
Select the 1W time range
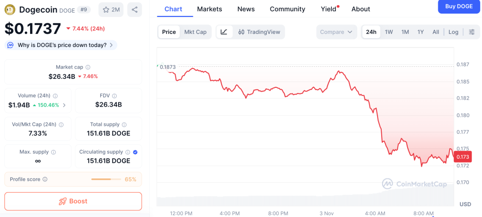(x=389, y=32)
